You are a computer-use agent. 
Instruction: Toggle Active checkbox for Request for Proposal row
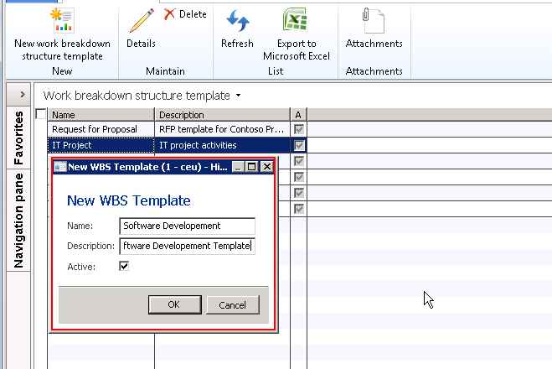click(299, 129)
